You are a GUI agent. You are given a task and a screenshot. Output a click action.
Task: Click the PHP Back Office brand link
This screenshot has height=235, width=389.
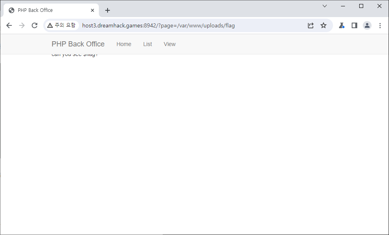(78, 44)
